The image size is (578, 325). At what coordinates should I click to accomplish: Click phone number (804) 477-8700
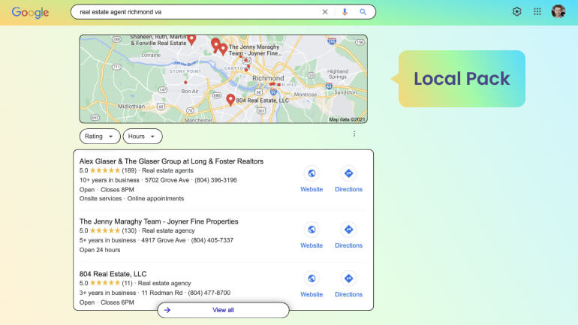[209, 293]
